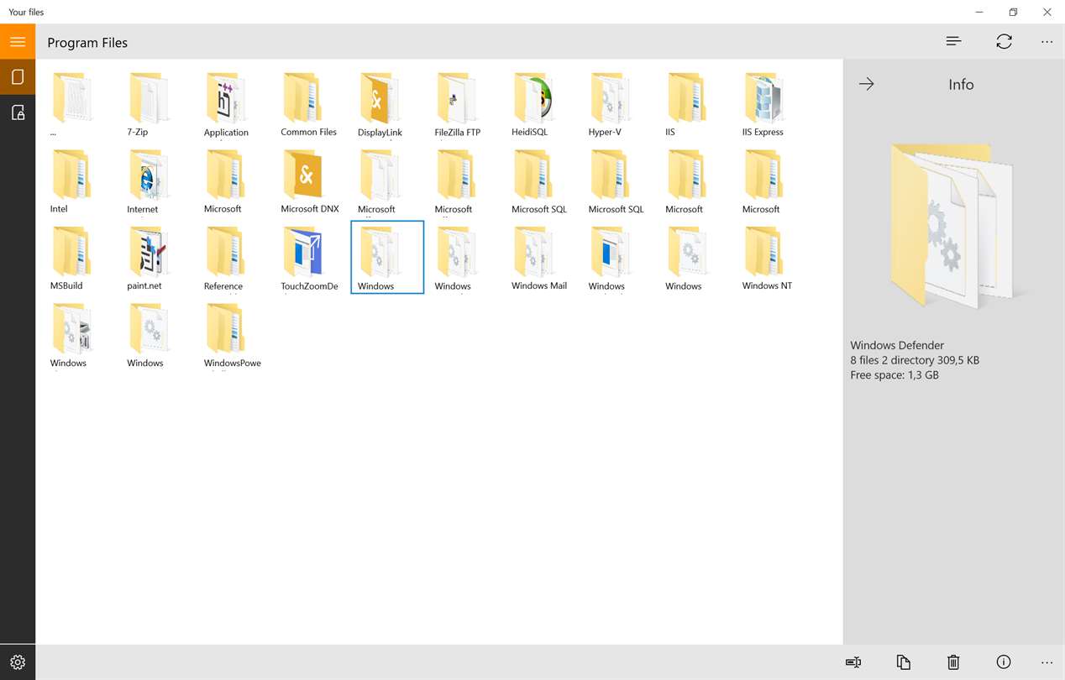Select the device storage sidebar icon

pyautogui.click(x=18, y=77)
